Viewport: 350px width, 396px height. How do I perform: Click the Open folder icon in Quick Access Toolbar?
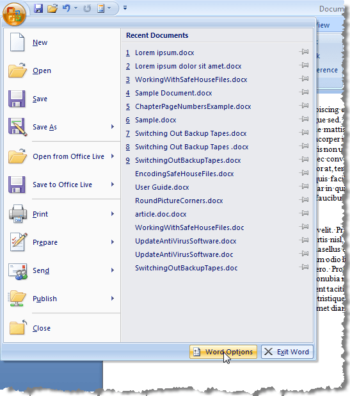click(x=52, y=8)
